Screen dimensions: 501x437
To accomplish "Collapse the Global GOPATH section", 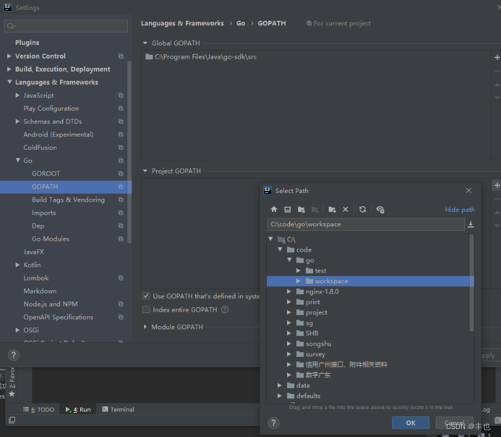I will [145, 43].
